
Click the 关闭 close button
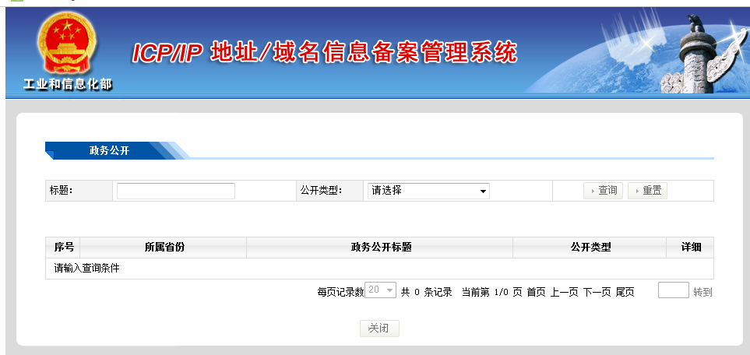(x=379, y=329)
